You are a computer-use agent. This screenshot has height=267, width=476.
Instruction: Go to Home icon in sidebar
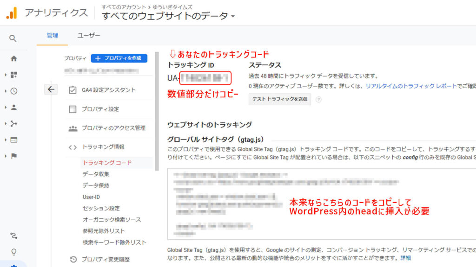click(x=13, y=59)
